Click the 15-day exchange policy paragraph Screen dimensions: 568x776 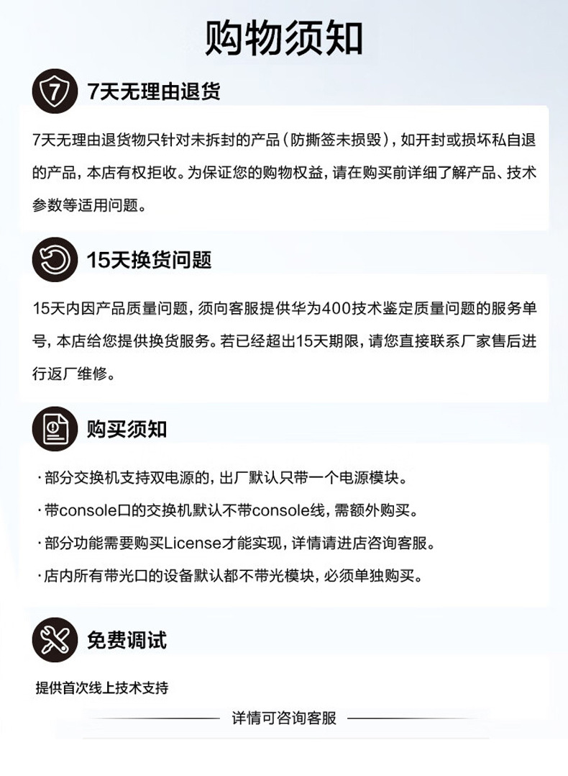pos(284,341)
